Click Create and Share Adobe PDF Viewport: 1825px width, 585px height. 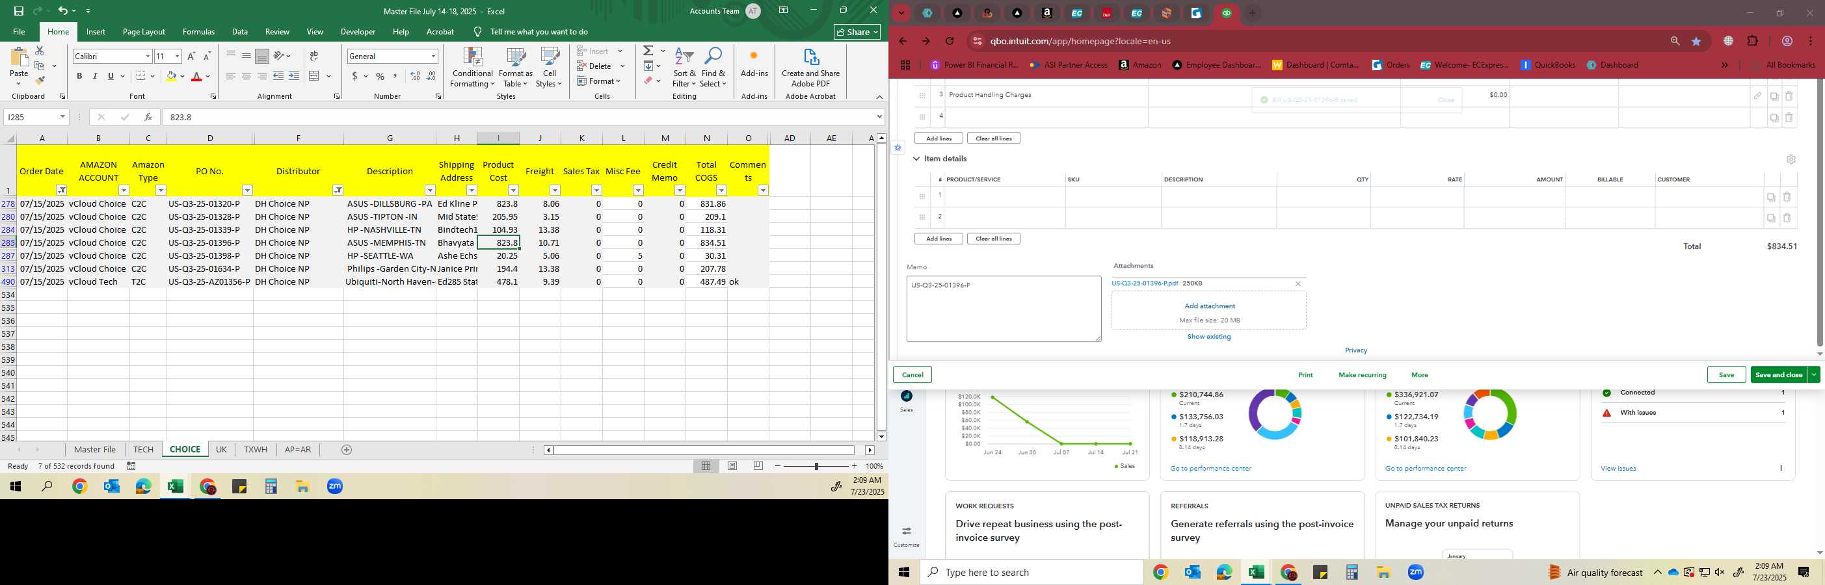pyautogui.click(x=810, y=68)
